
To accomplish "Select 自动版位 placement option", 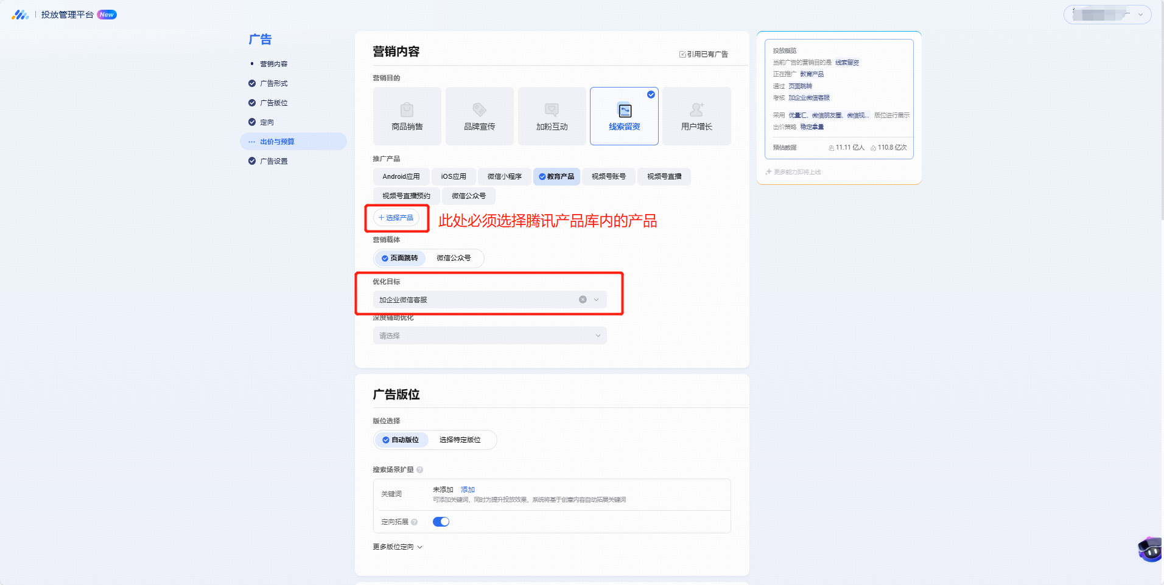I will [x=401, y=440].
